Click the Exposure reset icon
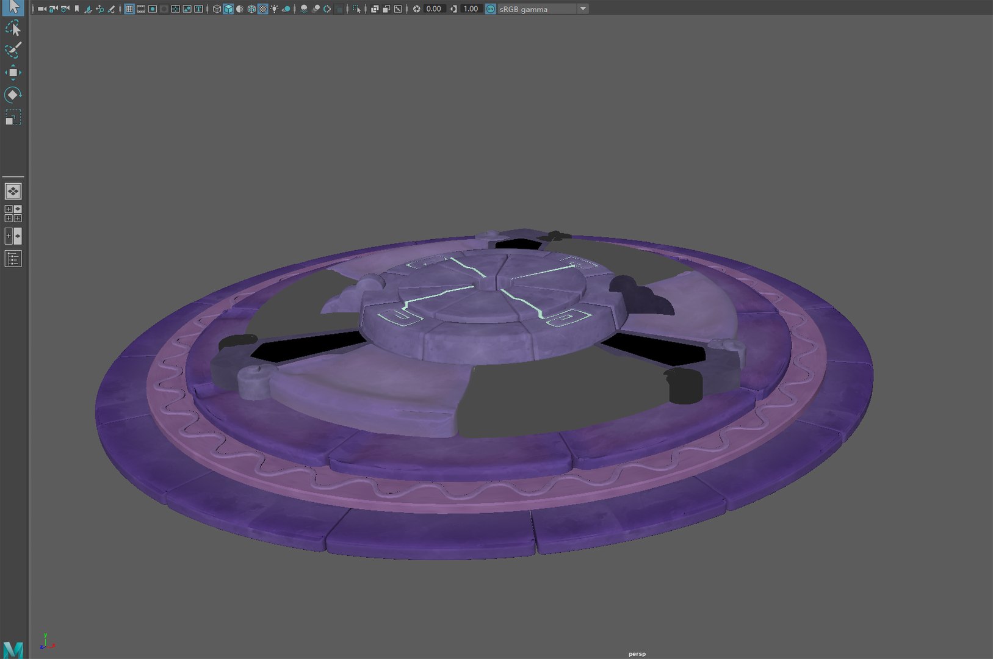The width and height of the screenshot is (993, 659). pos(416,9)
